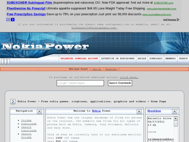The image size is (189, 142).
Task: Click the next ad arrow icon
Action: coord(13,20)
